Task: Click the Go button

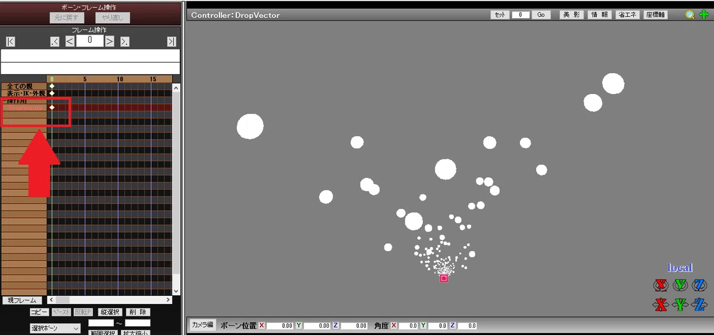Action: [x=541, y=15]
